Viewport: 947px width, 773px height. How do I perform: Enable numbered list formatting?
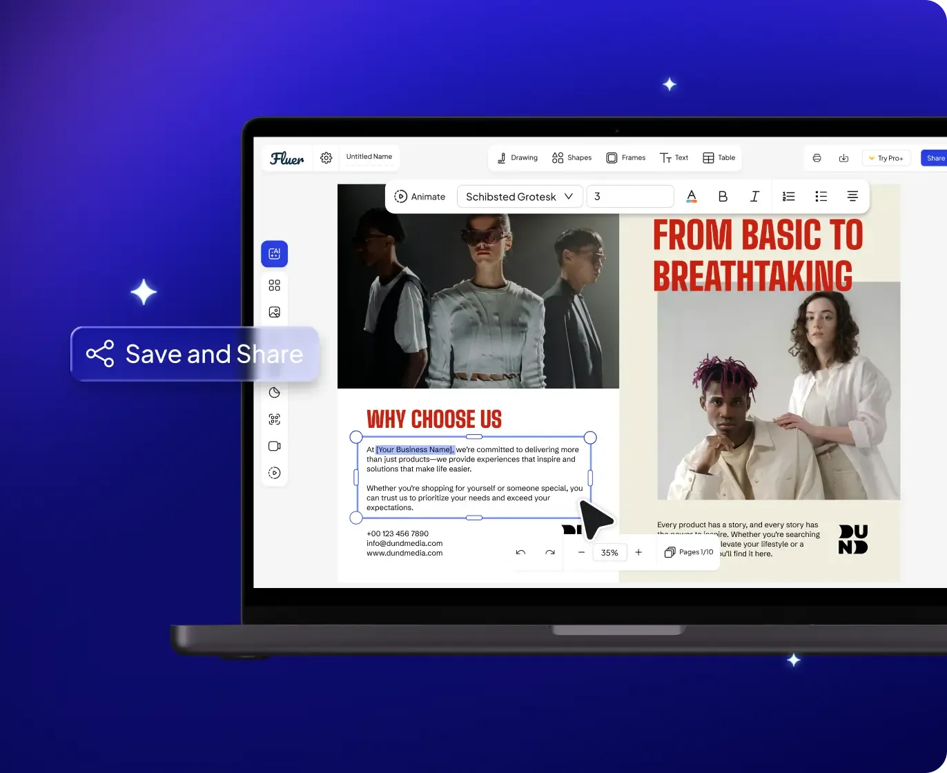point(788,196)
